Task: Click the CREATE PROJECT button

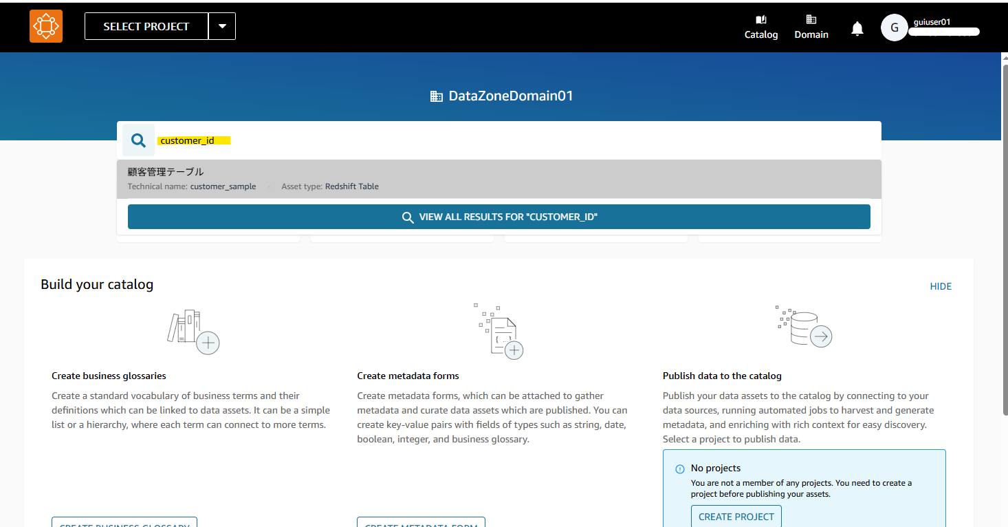Action: click(736, 517)
